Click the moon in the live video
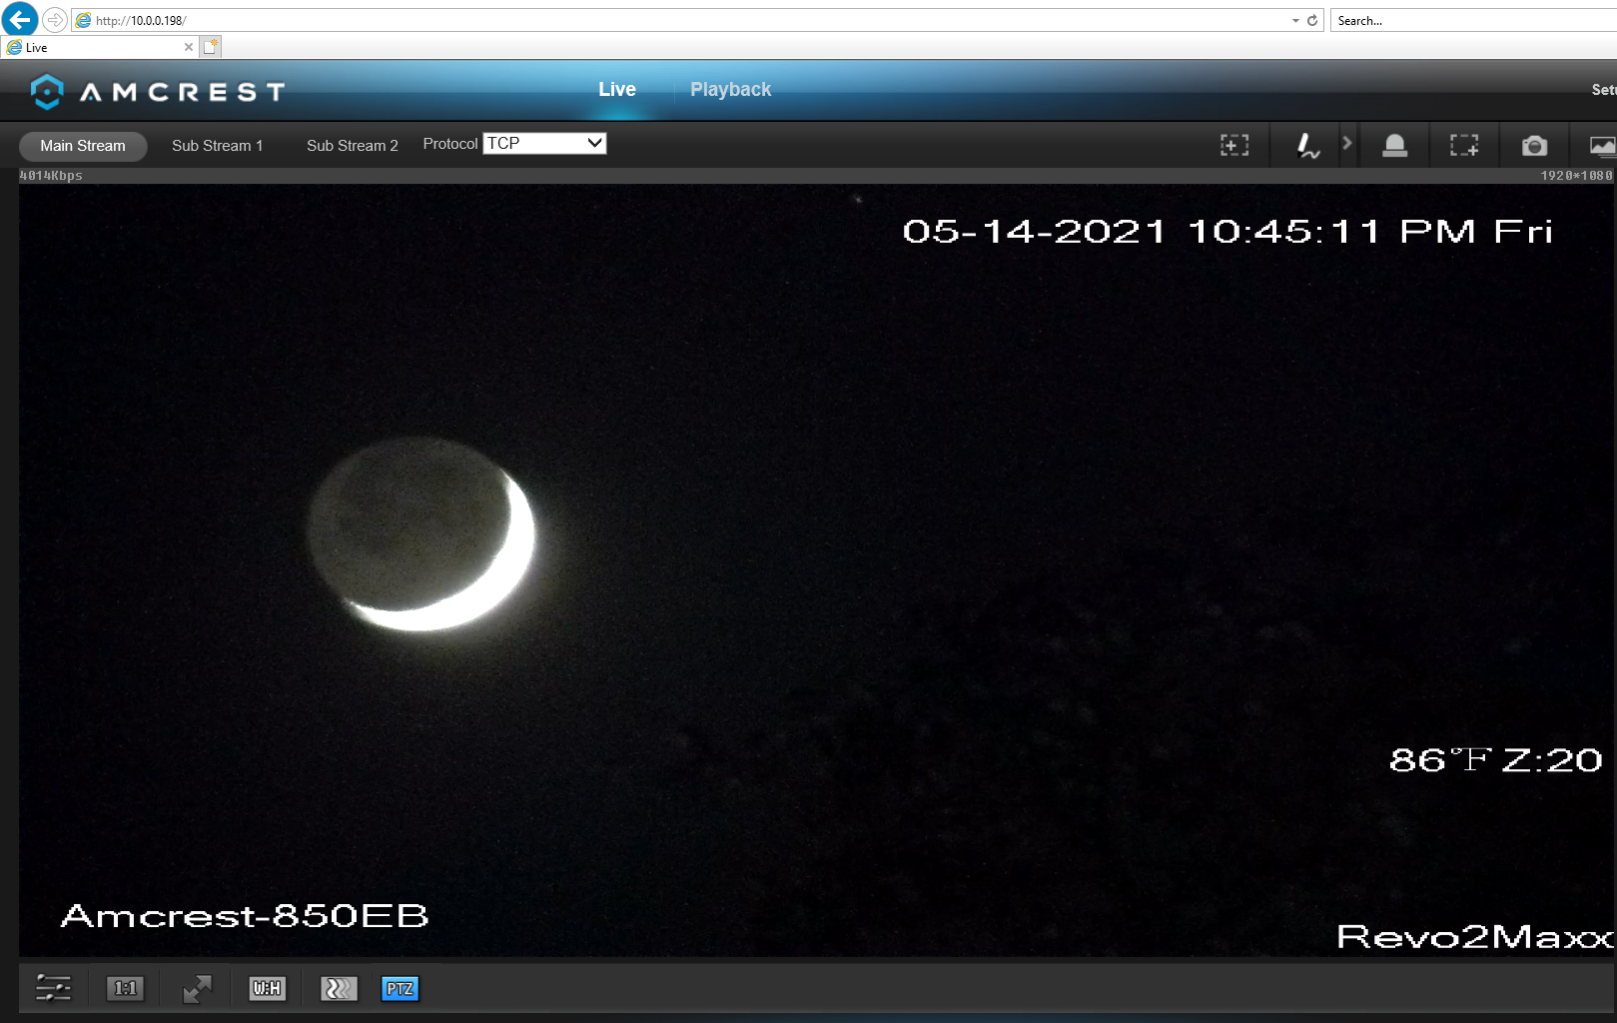Screen dimensions: 1617x1023 (421, 534)
